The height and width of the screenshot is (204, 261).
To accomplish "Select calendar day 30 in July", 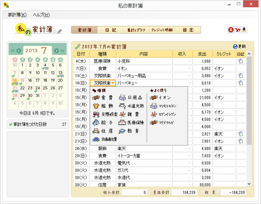I will click(30, 97).
